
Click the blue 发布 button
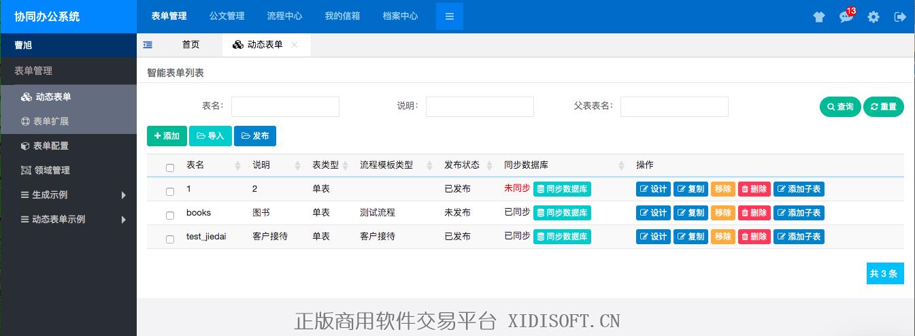click(255, 136)
